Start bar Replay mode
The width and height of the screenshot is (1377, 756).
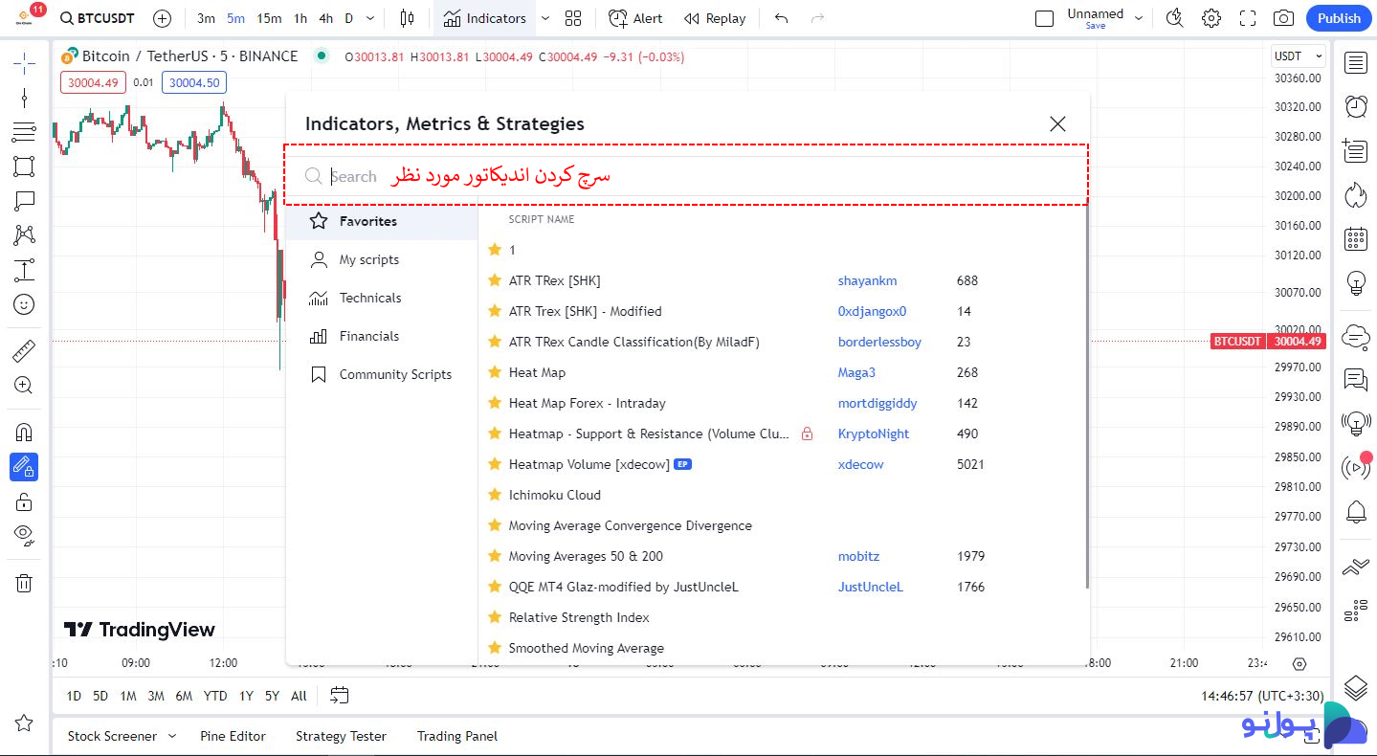point(716,18)
